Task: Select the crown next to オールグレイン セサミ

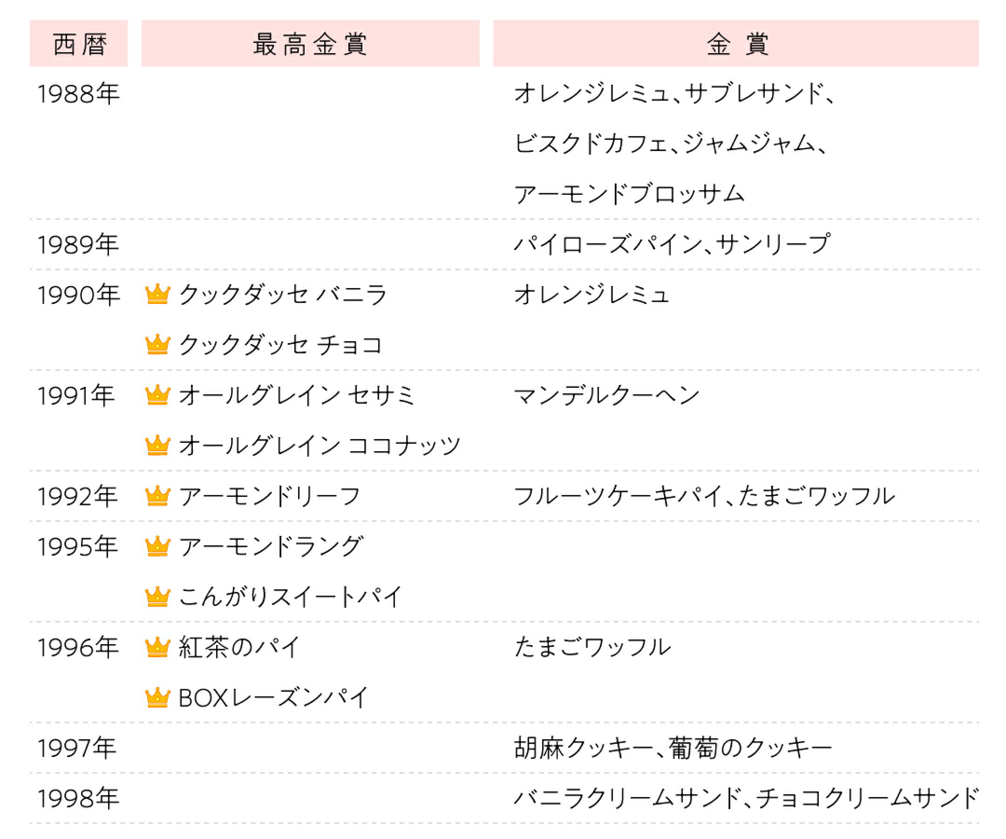Action: point(157,395)
